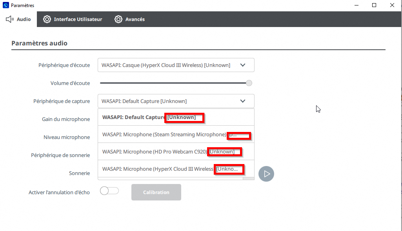Click the gear icon beside Avancés
This screenshot has height=231, width=402.
pos(118,19)
